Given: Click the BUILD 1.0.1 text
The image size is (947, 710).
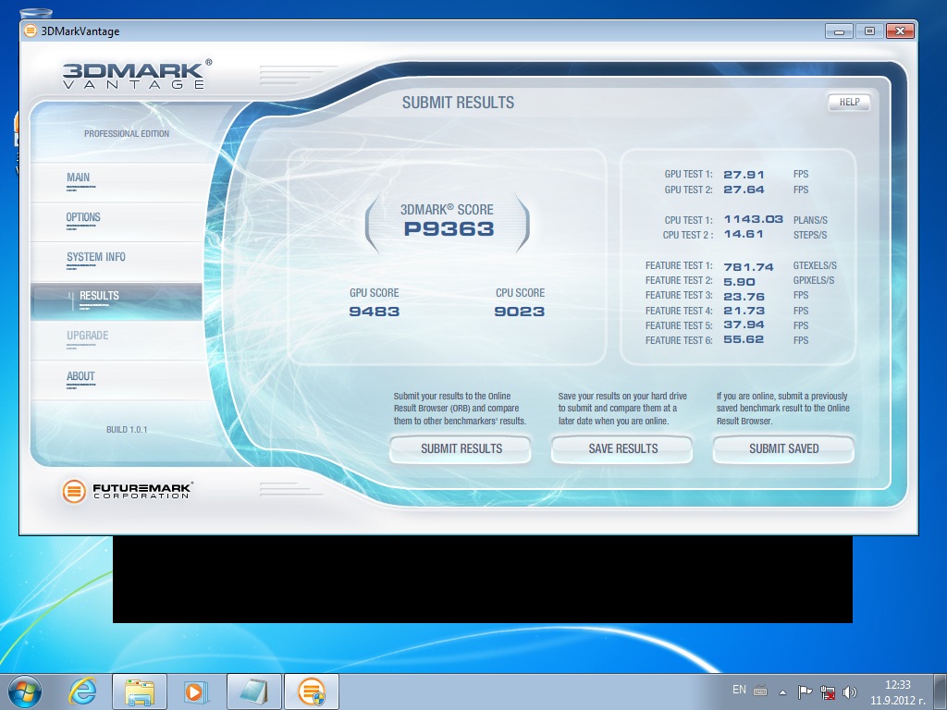Looking at the screenshot, I should point(127,430).
